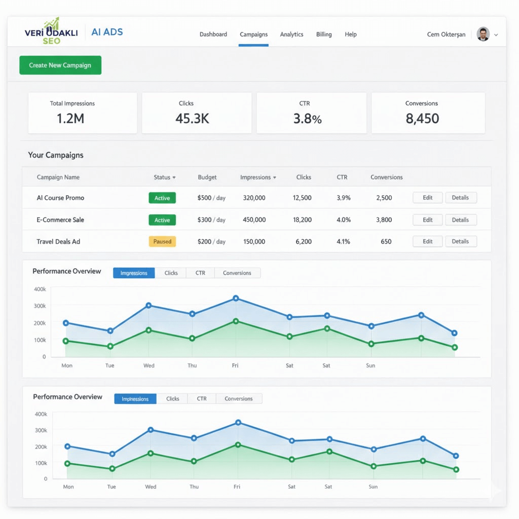The height and width of the screenshot is (519, 519).
Task: View Details for E-Commerce Sale campaign
Action: click(460, 220)
